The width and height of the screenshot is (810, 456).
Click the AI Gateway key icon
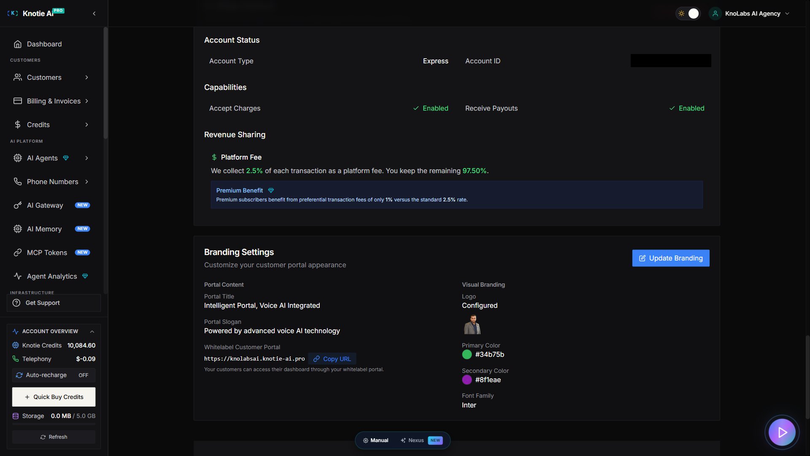pyautogui.click(x=18, y=205)
